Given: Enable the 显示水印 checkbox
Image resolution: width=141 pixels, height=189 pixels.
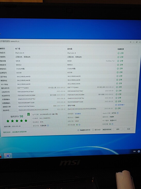Looking at the screenshot, I should click(93, 130).
